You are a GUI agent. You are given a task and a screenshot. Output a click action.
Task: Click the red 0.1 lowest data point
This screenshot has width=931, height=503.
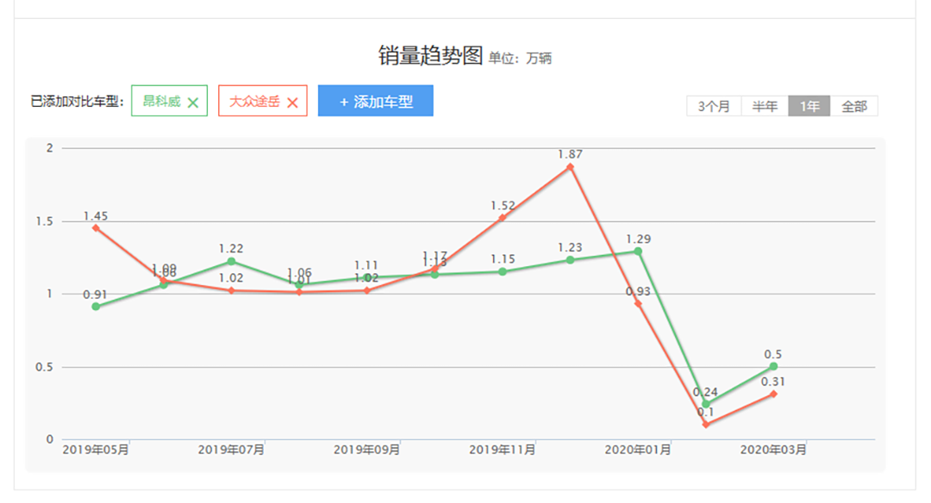pyautogui.click(x=706, y=425)
